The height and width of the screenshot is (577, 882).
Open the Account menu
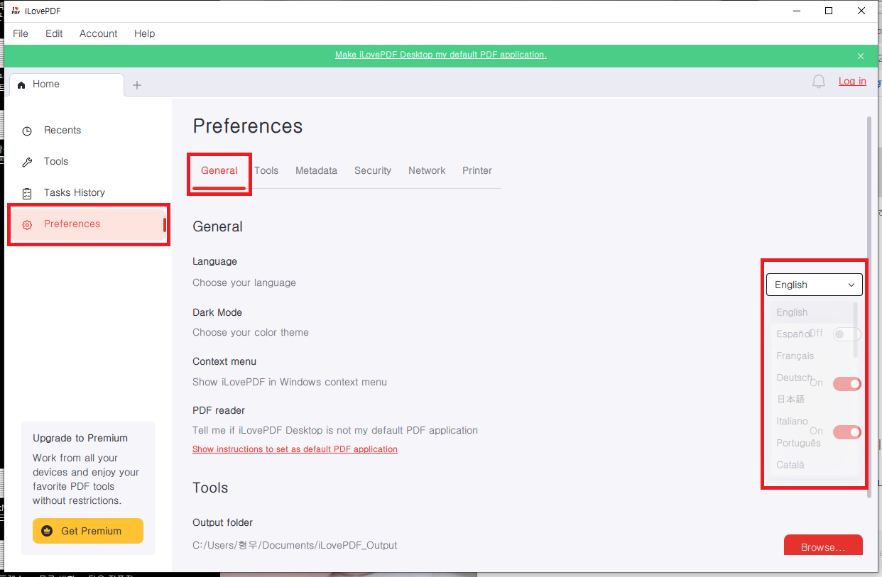99,33
